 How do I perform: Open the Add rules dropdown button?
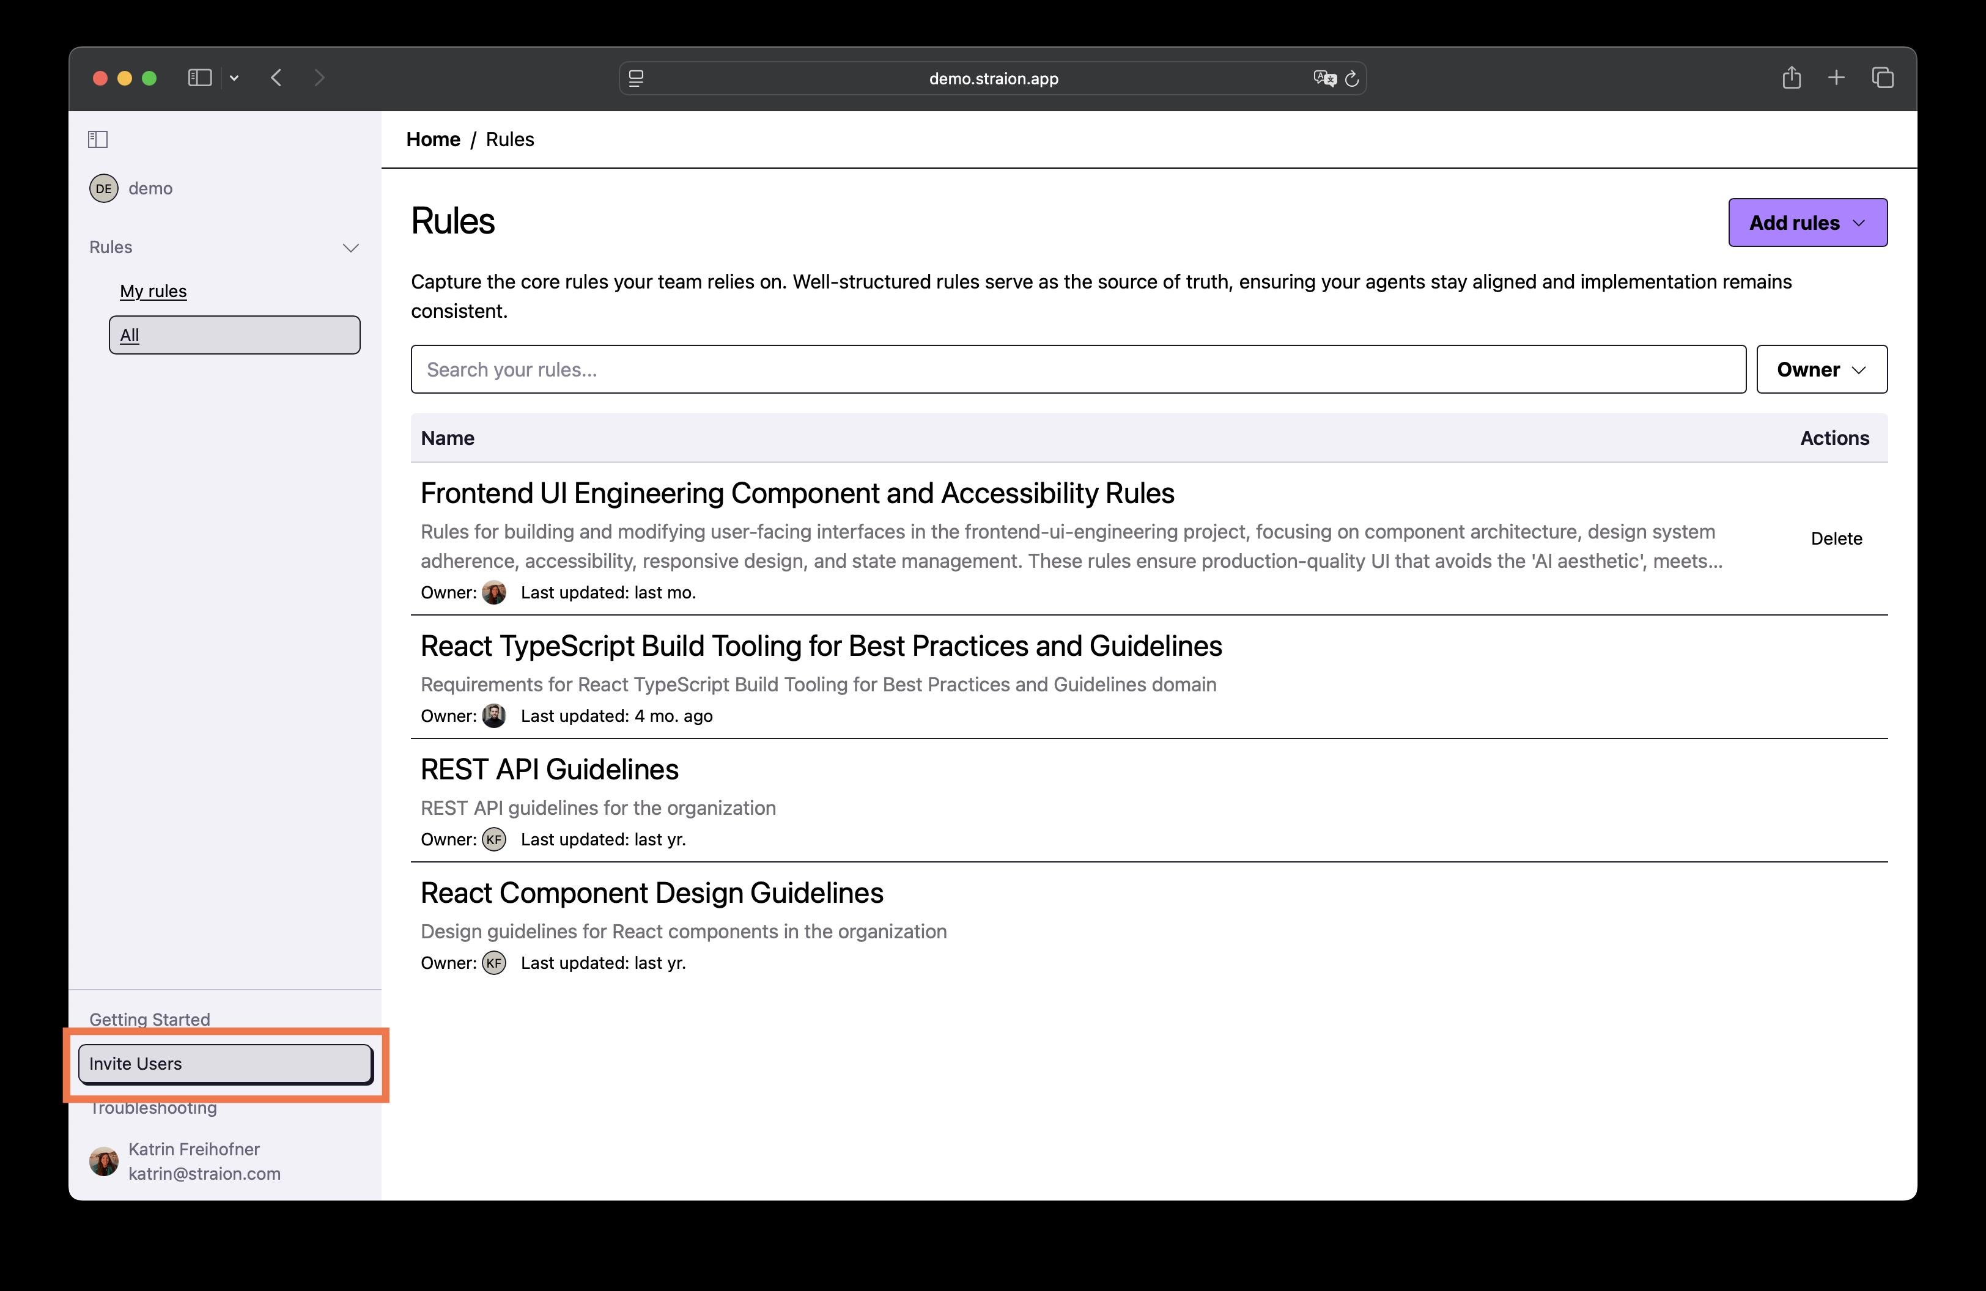coord(1807,223)
